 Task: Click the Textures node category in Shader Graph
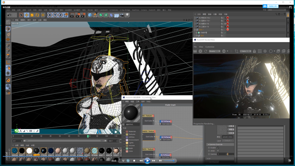132,134
